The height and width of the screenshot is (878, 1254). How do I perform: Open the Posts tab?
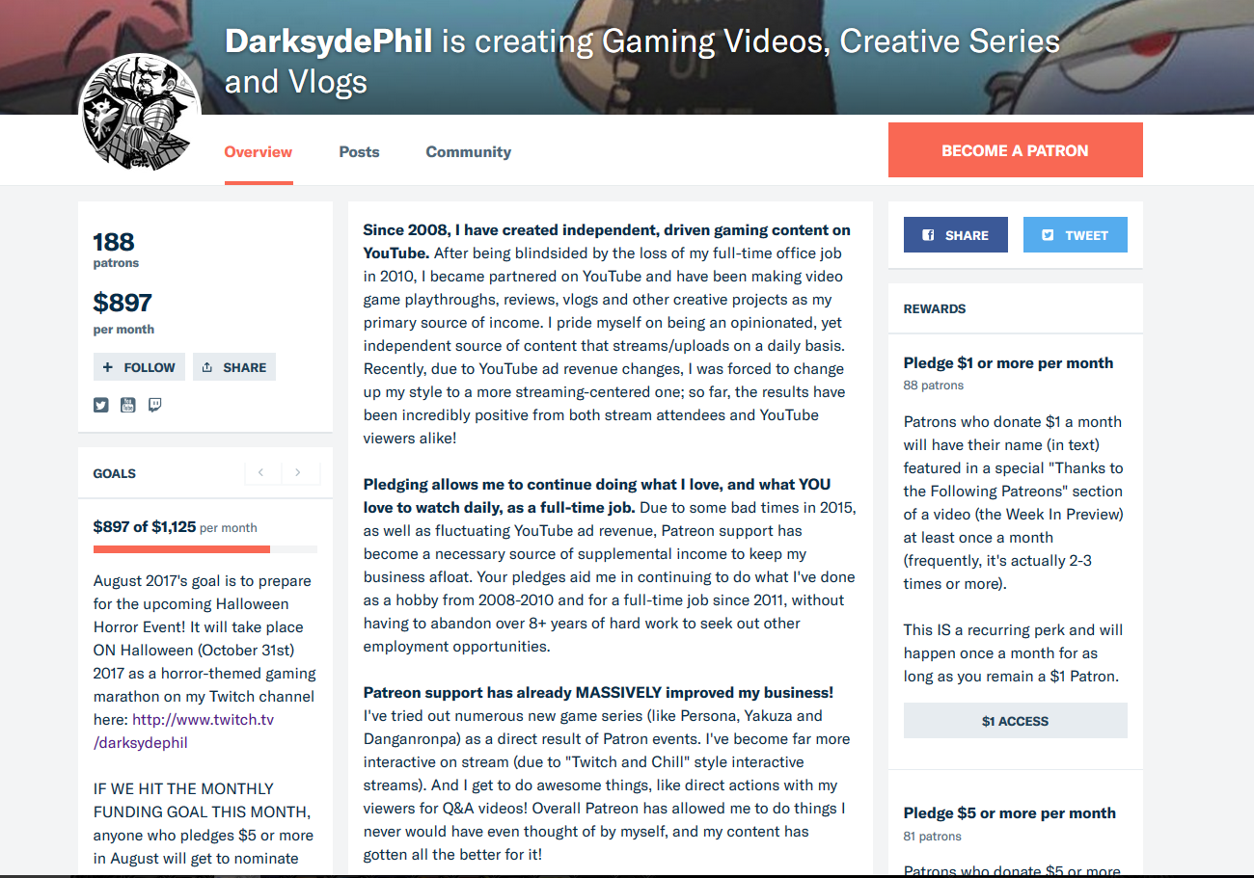click(359, 151)
